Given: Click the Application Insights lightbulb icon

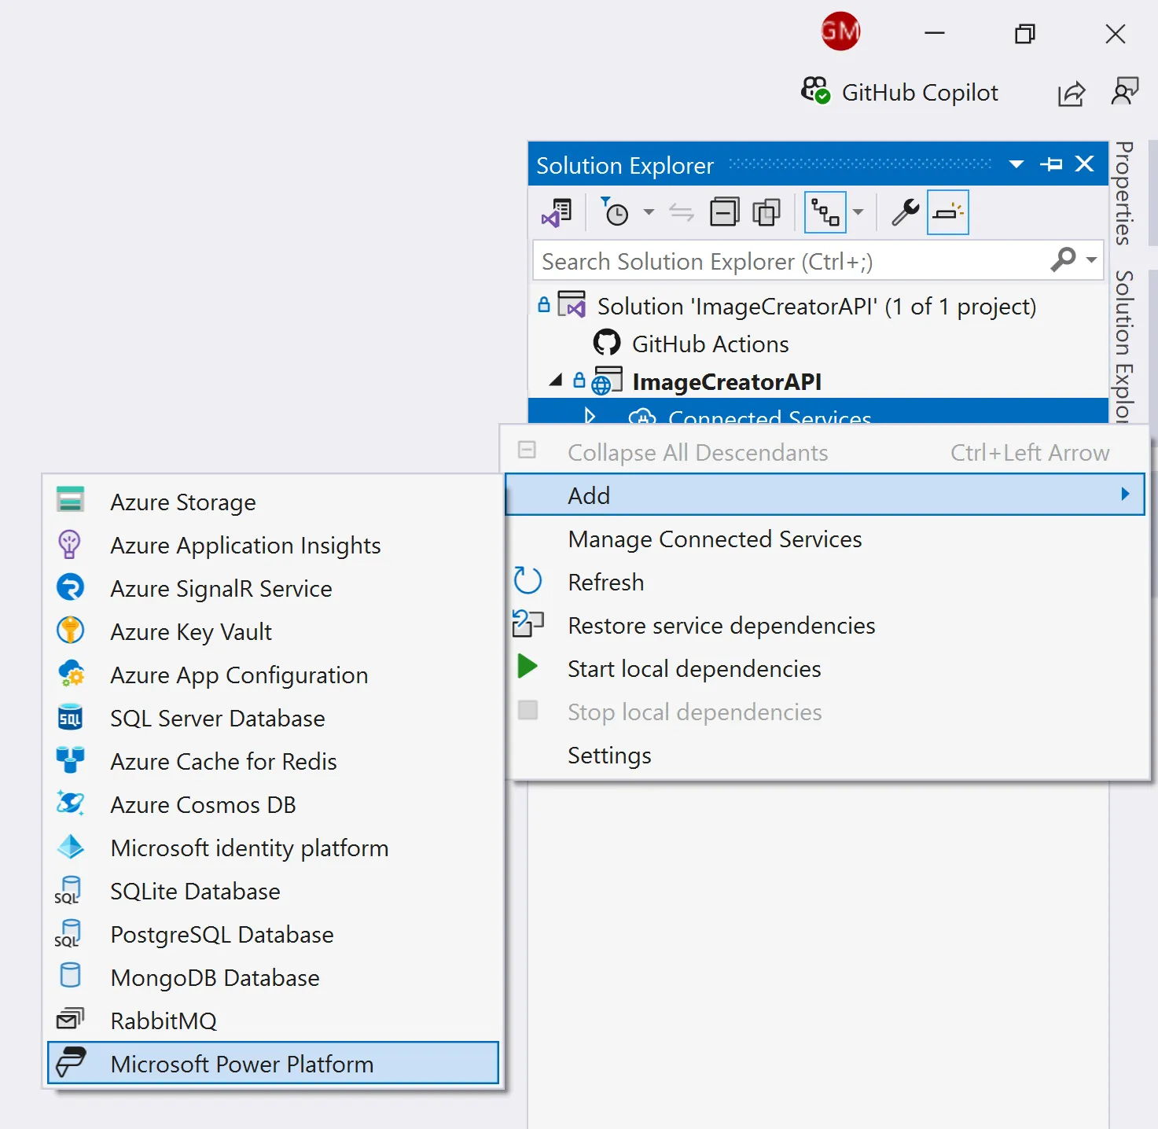Looking at the screenshot, I should pyautogui.click(x=70, y=544).
